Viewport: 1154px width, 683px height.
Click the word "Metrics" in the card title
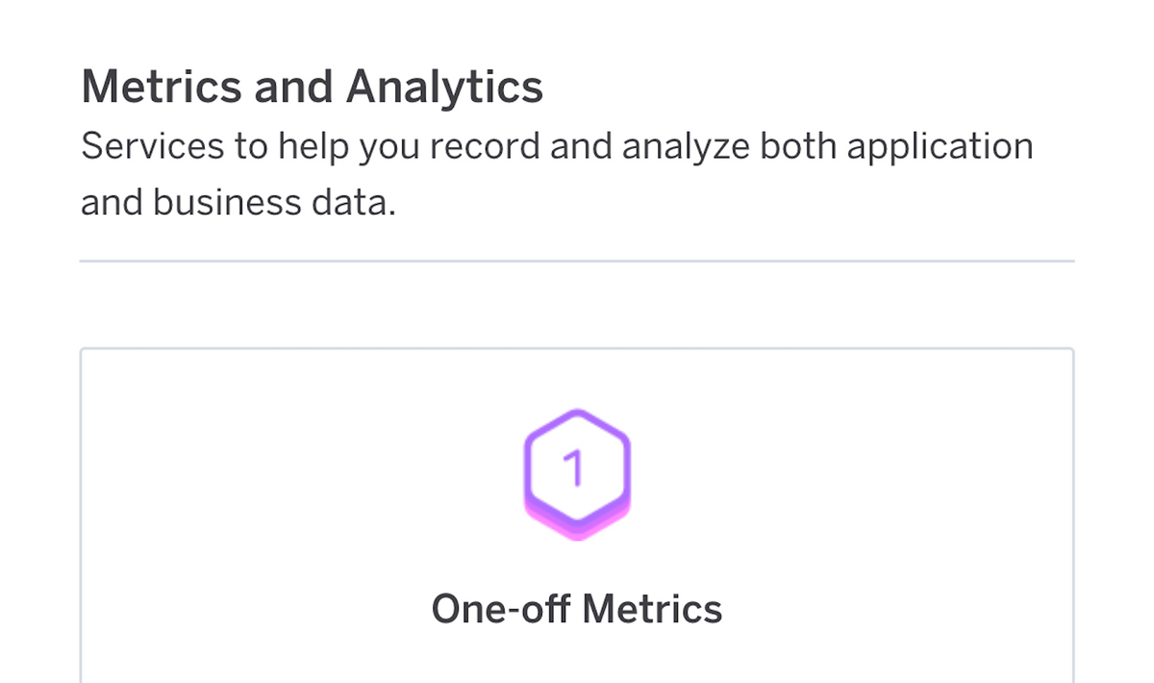click(x=652, y=609)
